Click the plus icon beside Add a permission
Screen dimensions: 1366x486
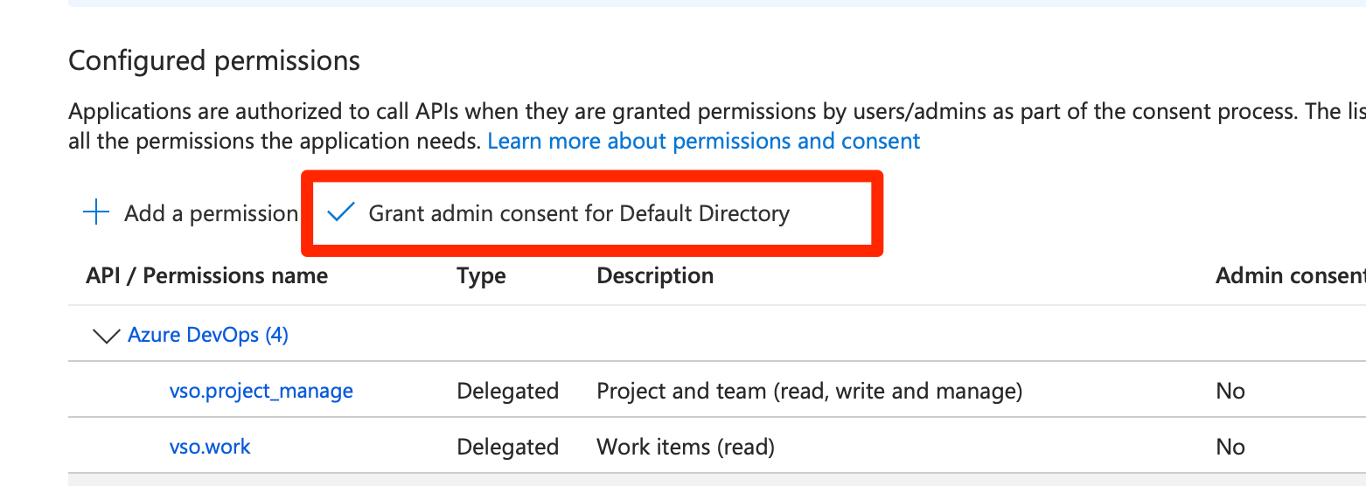tap(95, 212)
